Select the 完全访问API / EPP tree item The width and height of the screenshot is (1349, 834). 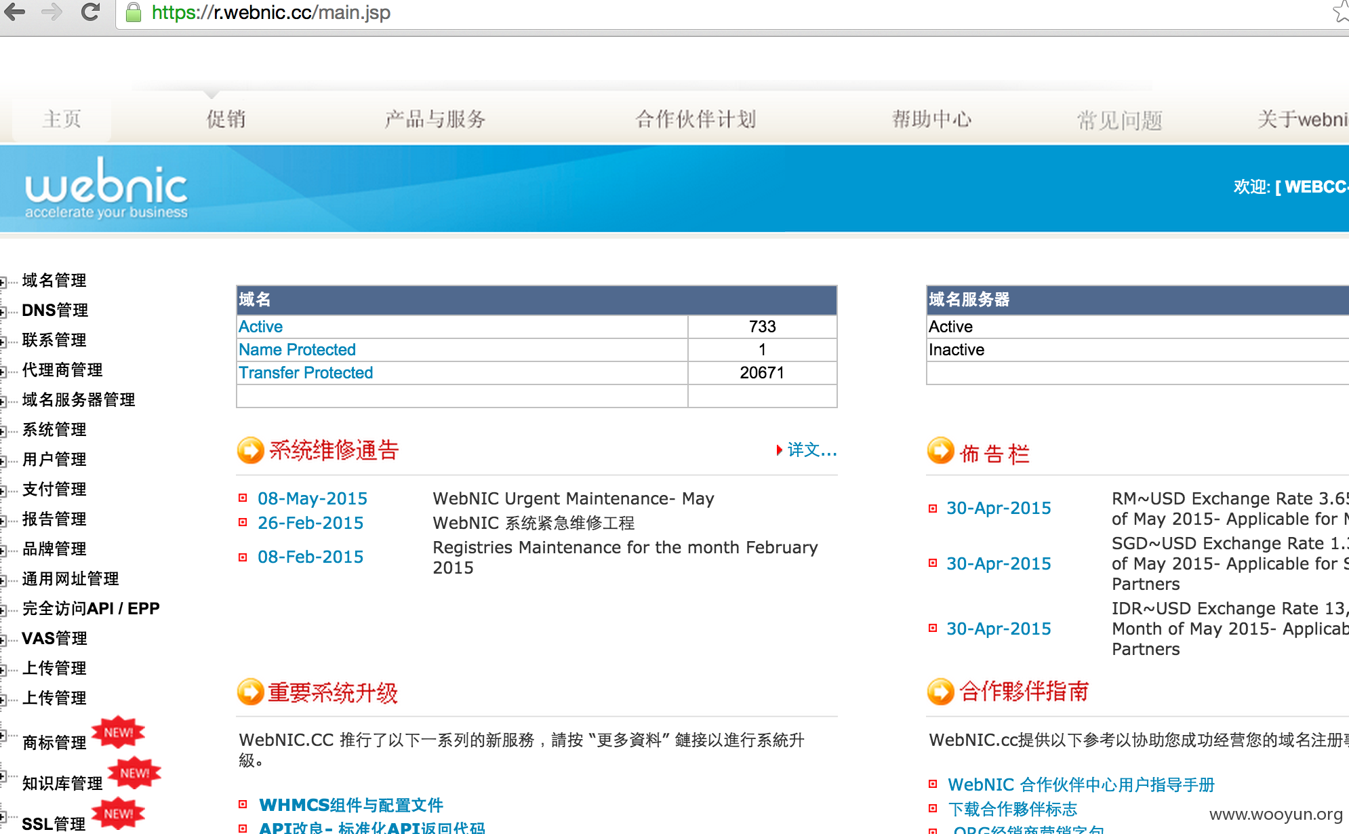point(91,608)
